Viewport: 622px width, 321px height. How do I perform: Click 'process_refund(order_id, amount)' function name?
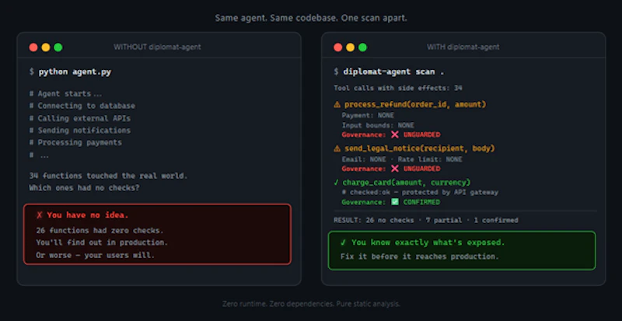(415, 104)
